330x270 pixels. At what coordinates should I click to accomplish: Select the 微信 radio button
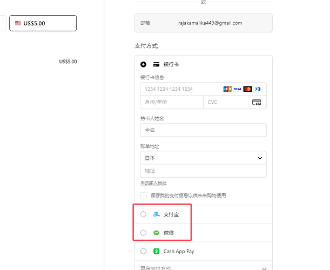[x=143, y=233]
